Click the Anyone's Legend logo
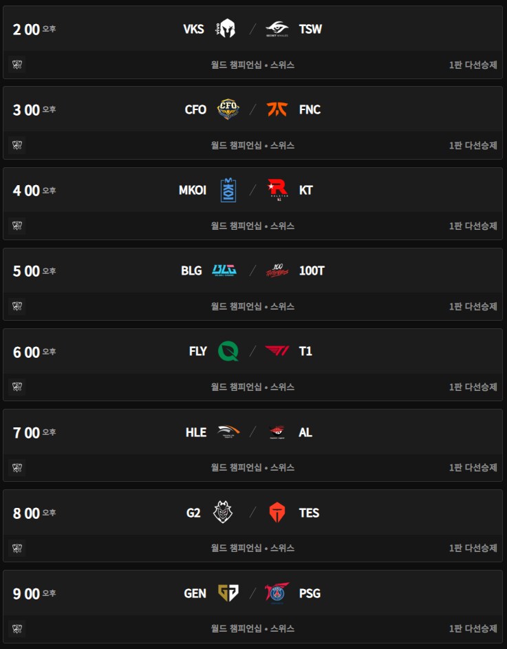Screen dimensions: 507x649 [x=277, y=432]
